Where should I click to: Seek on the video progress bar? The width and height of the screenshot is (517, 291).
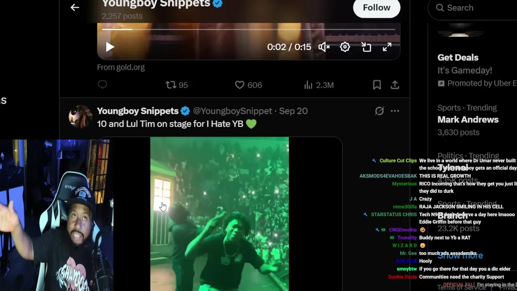(x=248, y=30)
